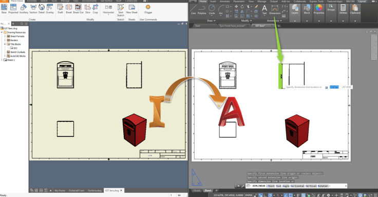Select the Detail view tool

(x=42, y=9)
